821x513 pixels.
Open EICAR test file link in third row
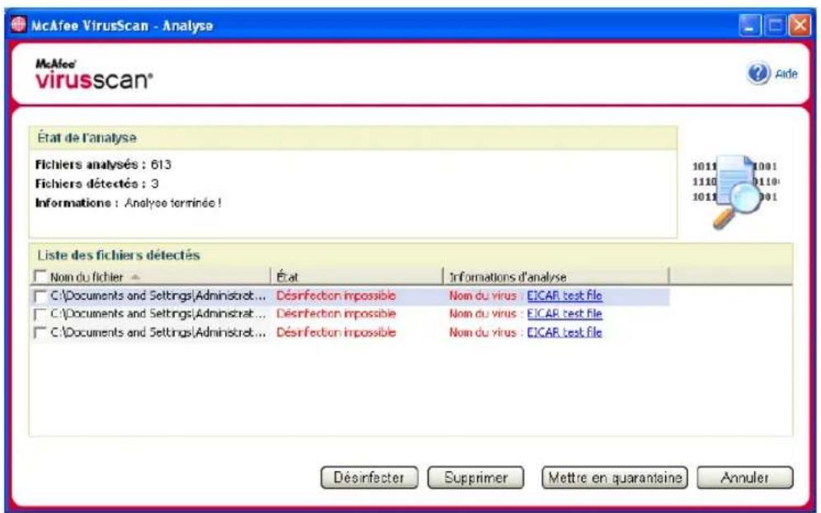pos(565,332)
